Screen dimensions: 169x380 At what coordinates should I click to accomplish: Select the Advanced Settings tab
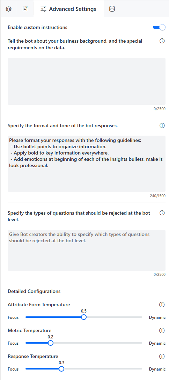68,9
